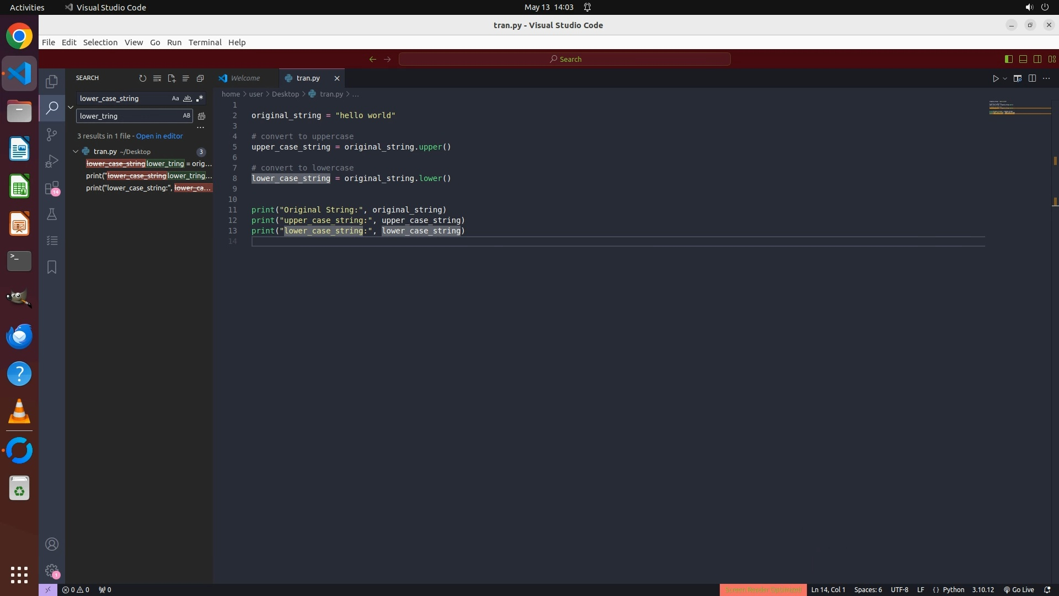Open the dropdown next to the Run Python File button

click(1005, 78)
